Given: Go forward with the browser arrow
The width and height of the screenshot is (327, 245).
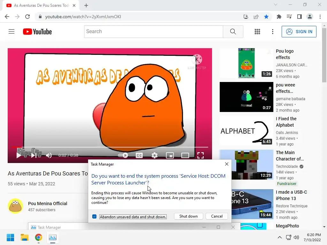Looking at the screenshot, I should pos(17,17).
